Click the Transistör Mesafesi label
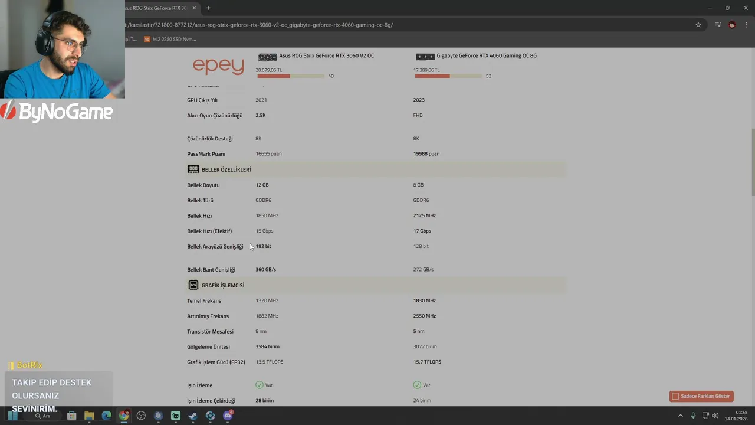Viewport: 755px width, 425px height. (x=210, y=332)
